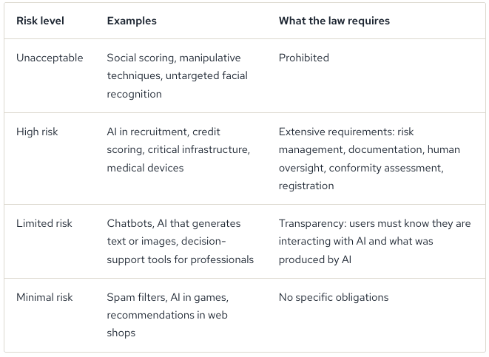The width and height of the screenshot is (489, 357).
Task: Click the 'Prohibited' requirement text
Action: [304, 58]
